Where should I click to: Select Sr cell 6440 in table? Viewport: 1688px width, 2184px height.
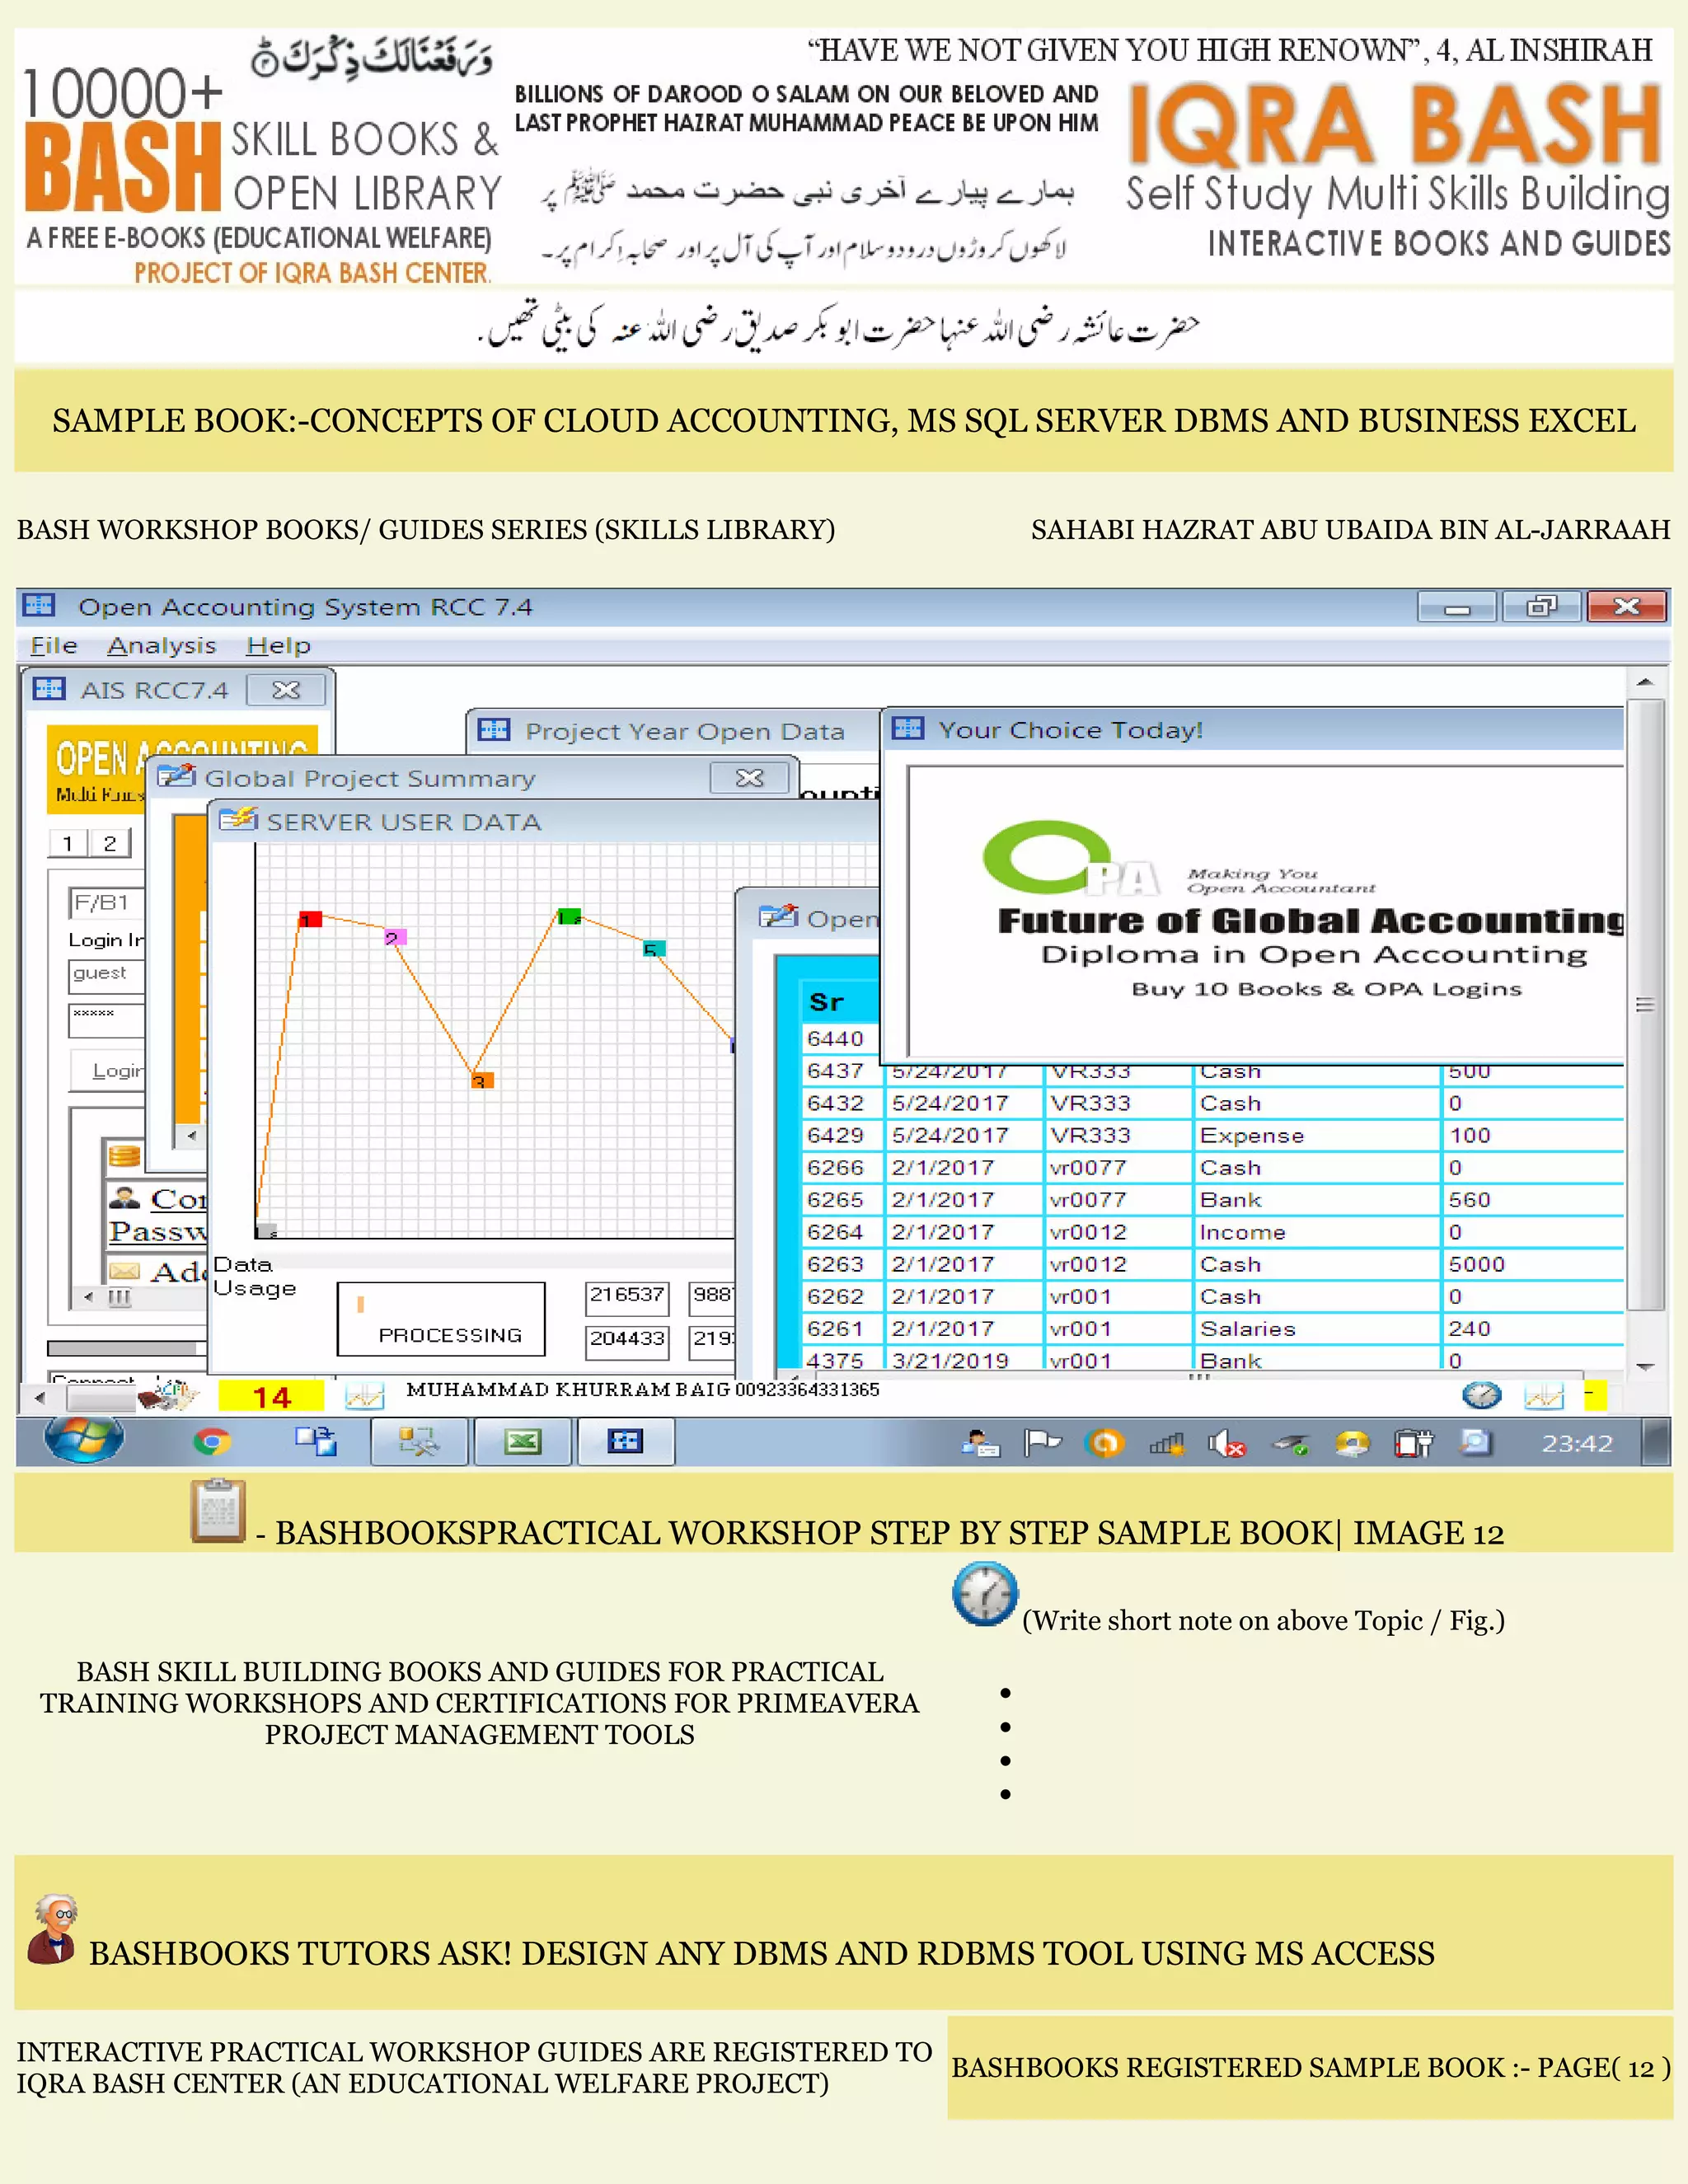point(840,1039)
